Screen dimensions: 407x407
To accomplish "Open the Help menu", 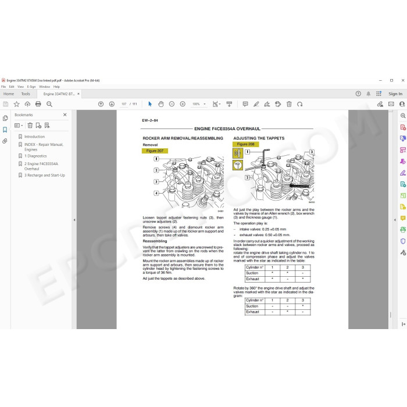I will tap(56, 87).
